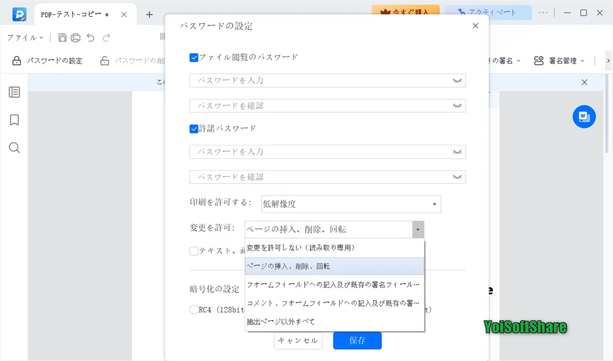The width and height of the screenshot is (613, 361).
Task: Choose 抽出ページ以外すべて option
Action: click(x=334, y=322)
